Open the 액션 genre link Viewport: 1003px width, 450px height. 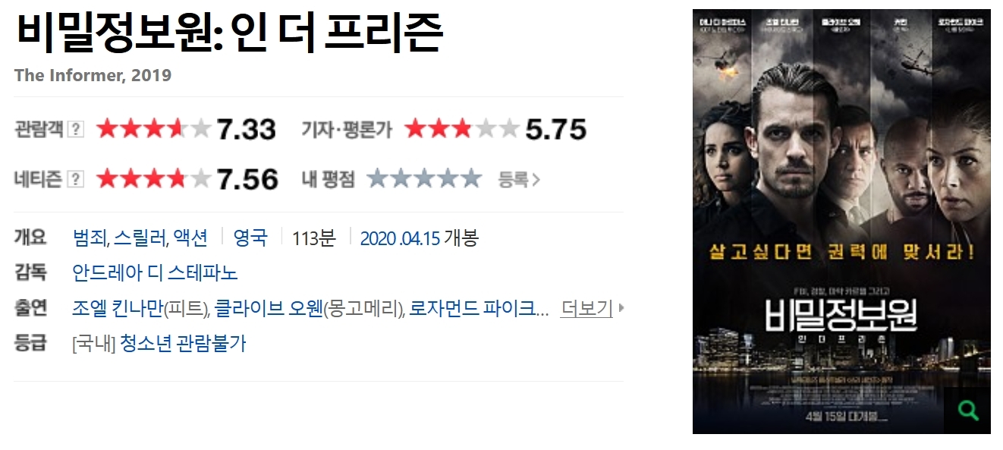pos(190,238)
